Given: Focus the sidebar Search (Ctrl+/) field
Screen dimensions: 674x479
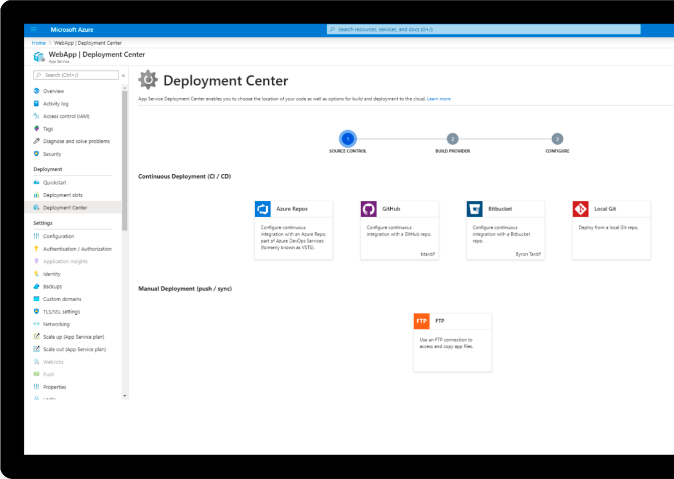Looking at the screenshot, I should (x=76, y=75).
